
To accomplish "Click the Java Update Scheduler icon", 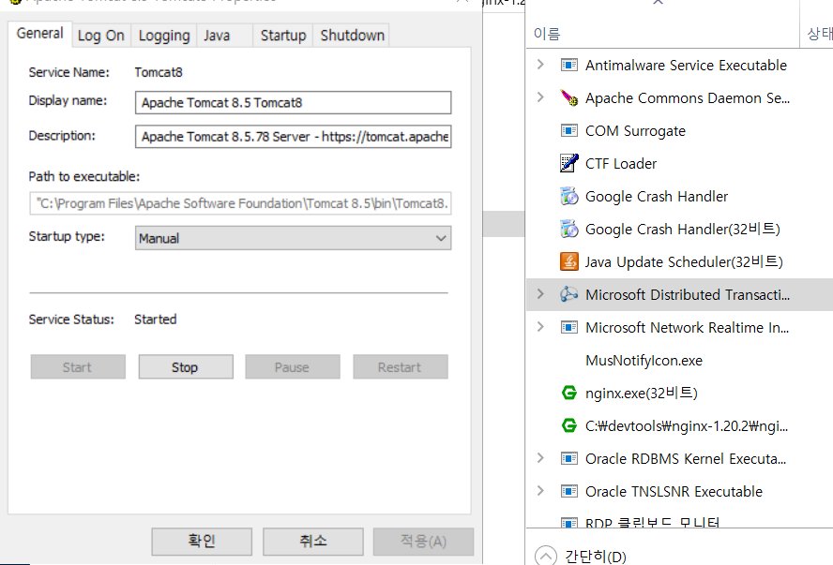I will pos(569,261).
